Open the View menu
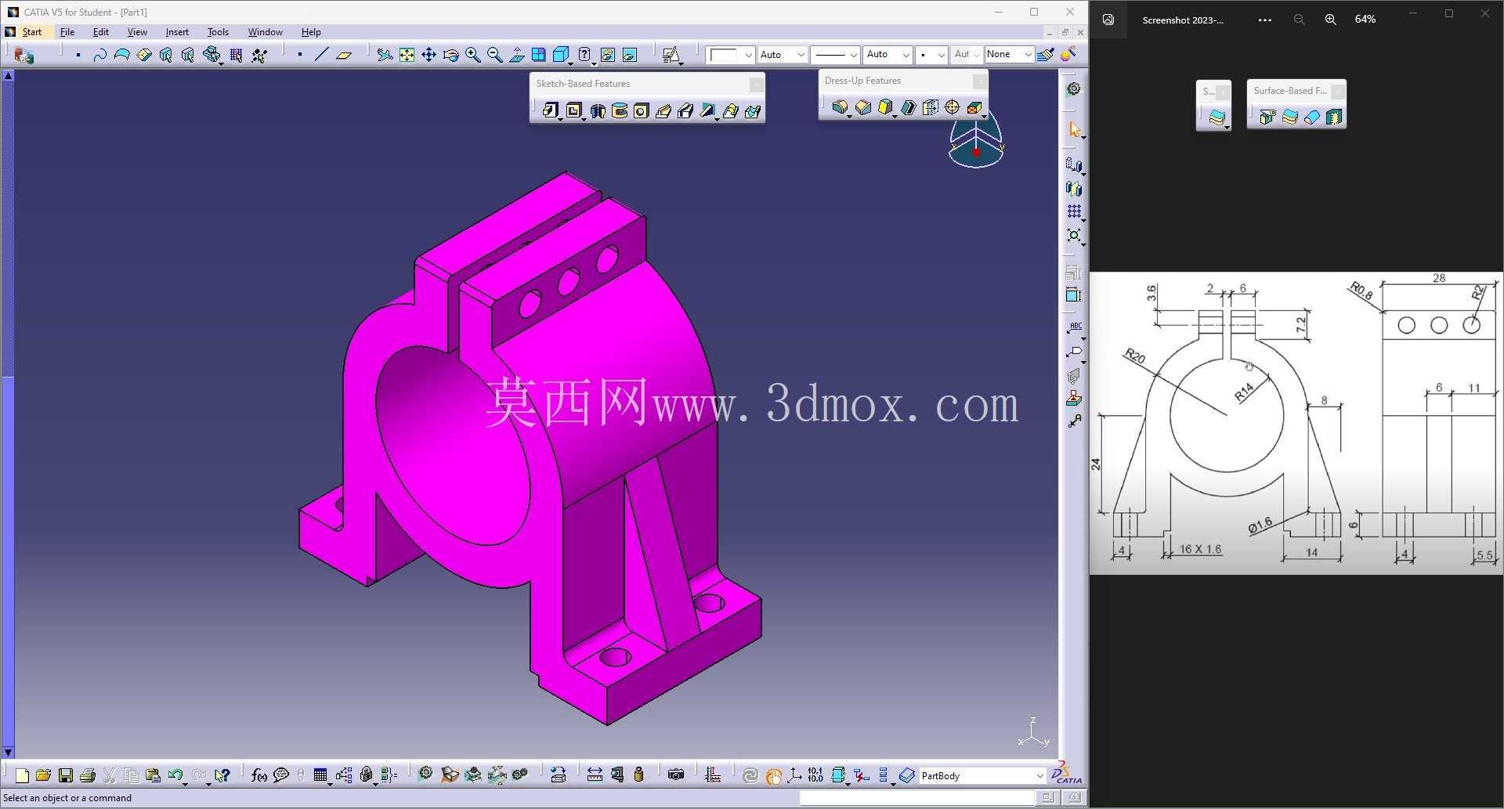 137,32
